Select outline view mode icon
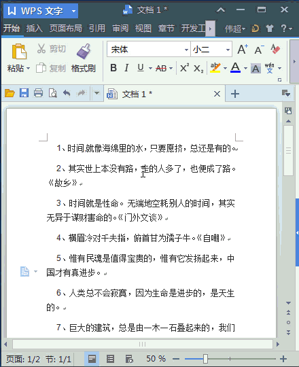This screenshot has height=367, width=299. pyautogui.click(x=111, y=358)
